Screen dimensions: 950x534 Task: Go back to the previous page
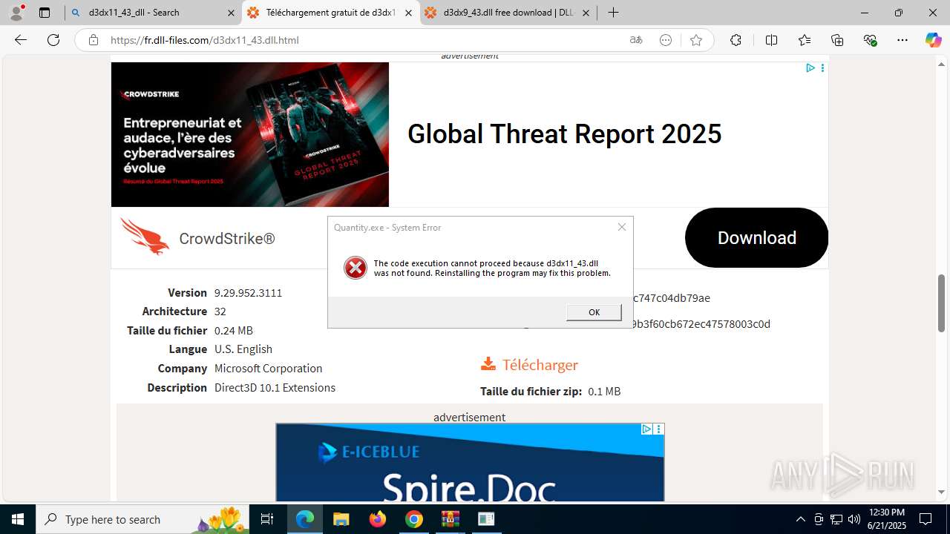pyautogui.click(x=21, y=40)
